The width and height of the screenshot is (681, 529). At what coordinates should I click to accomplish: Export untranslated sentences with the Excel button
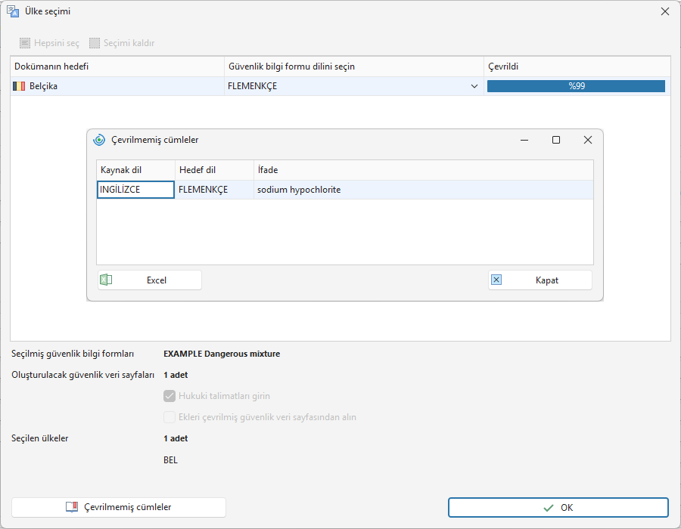pos(150,280)
